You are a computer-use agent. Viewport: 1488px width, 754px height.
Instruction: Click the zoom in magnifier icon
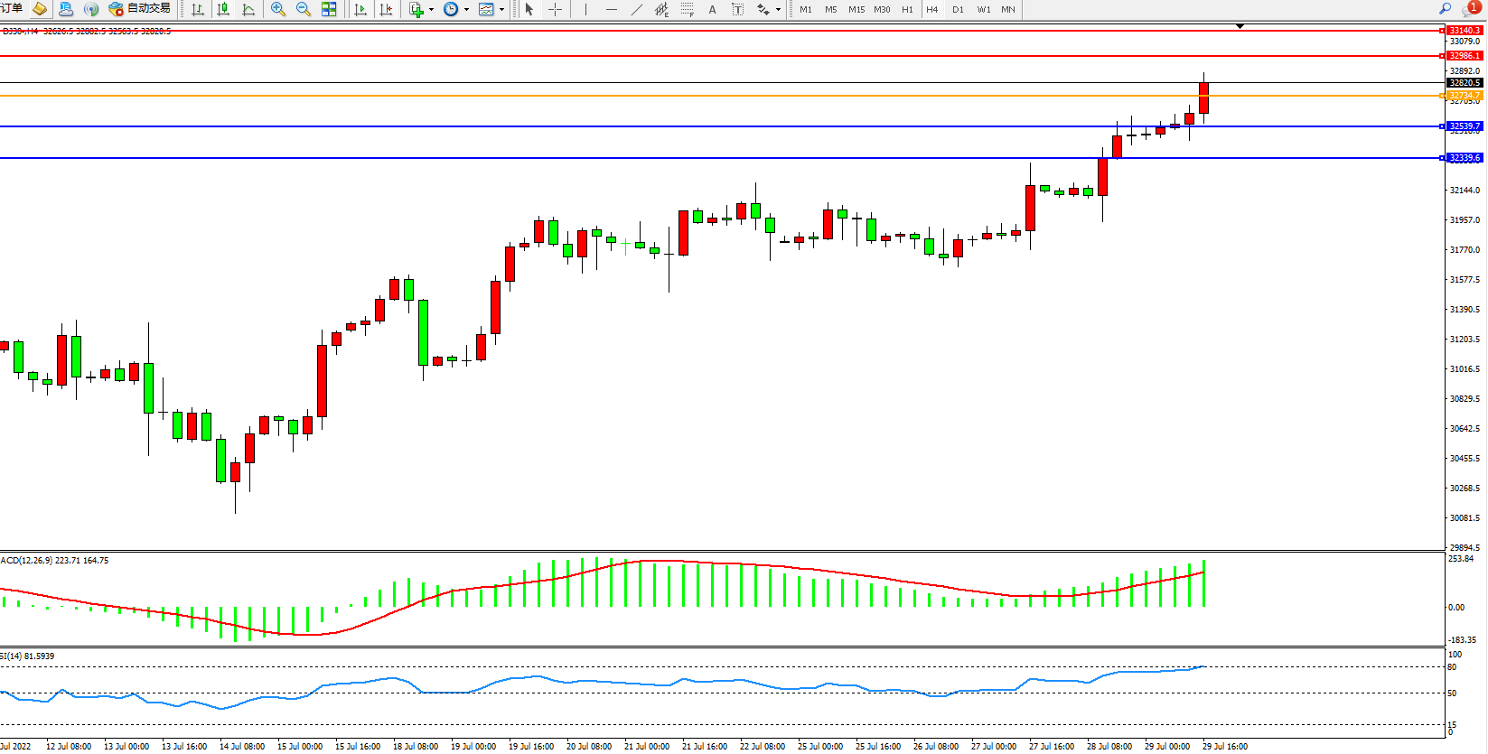click(278, 9)
